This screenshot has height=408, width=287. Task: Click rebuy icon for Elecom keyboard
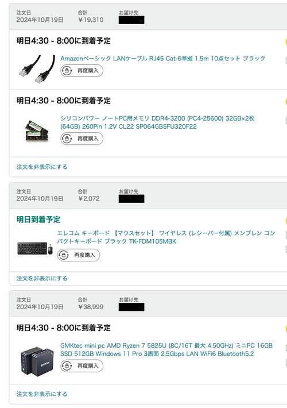tap(64, 255)
